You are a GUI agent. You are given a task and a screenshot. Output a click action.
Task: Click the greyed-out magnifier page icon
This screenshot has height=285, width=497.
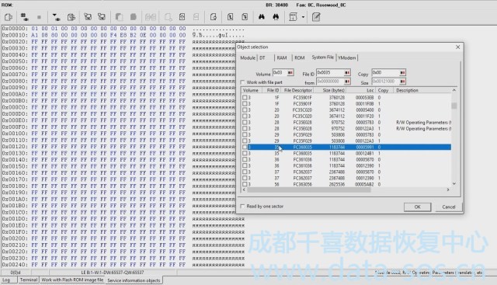click(168, 17)
